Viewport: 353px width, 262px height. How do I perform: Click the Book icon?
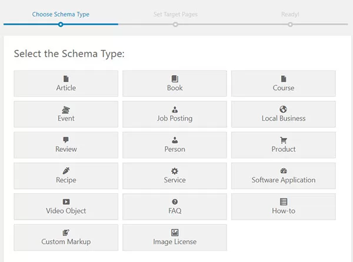pyautogui.click(x=175, y=79)
